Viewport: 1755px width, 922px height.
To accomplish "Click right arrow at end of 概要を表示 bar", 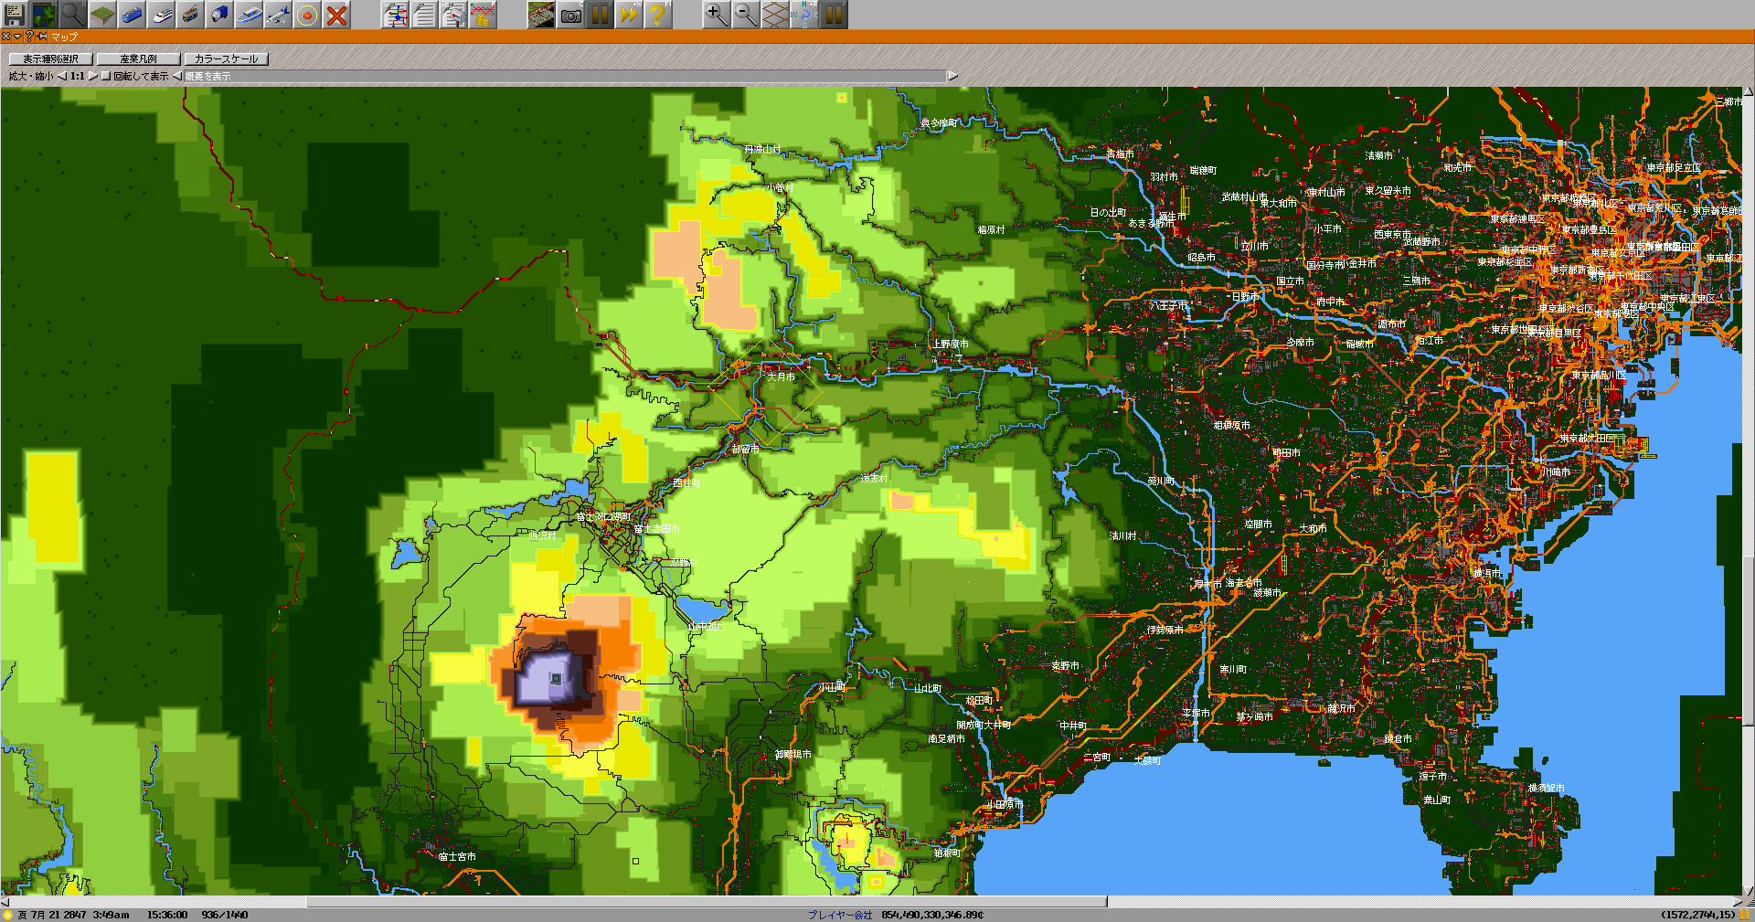I will 952,76.
